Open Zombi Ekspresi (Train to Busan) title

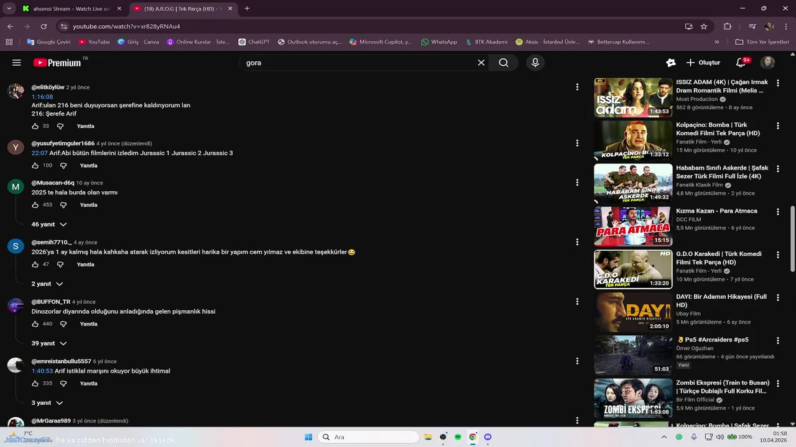[723, 387]
